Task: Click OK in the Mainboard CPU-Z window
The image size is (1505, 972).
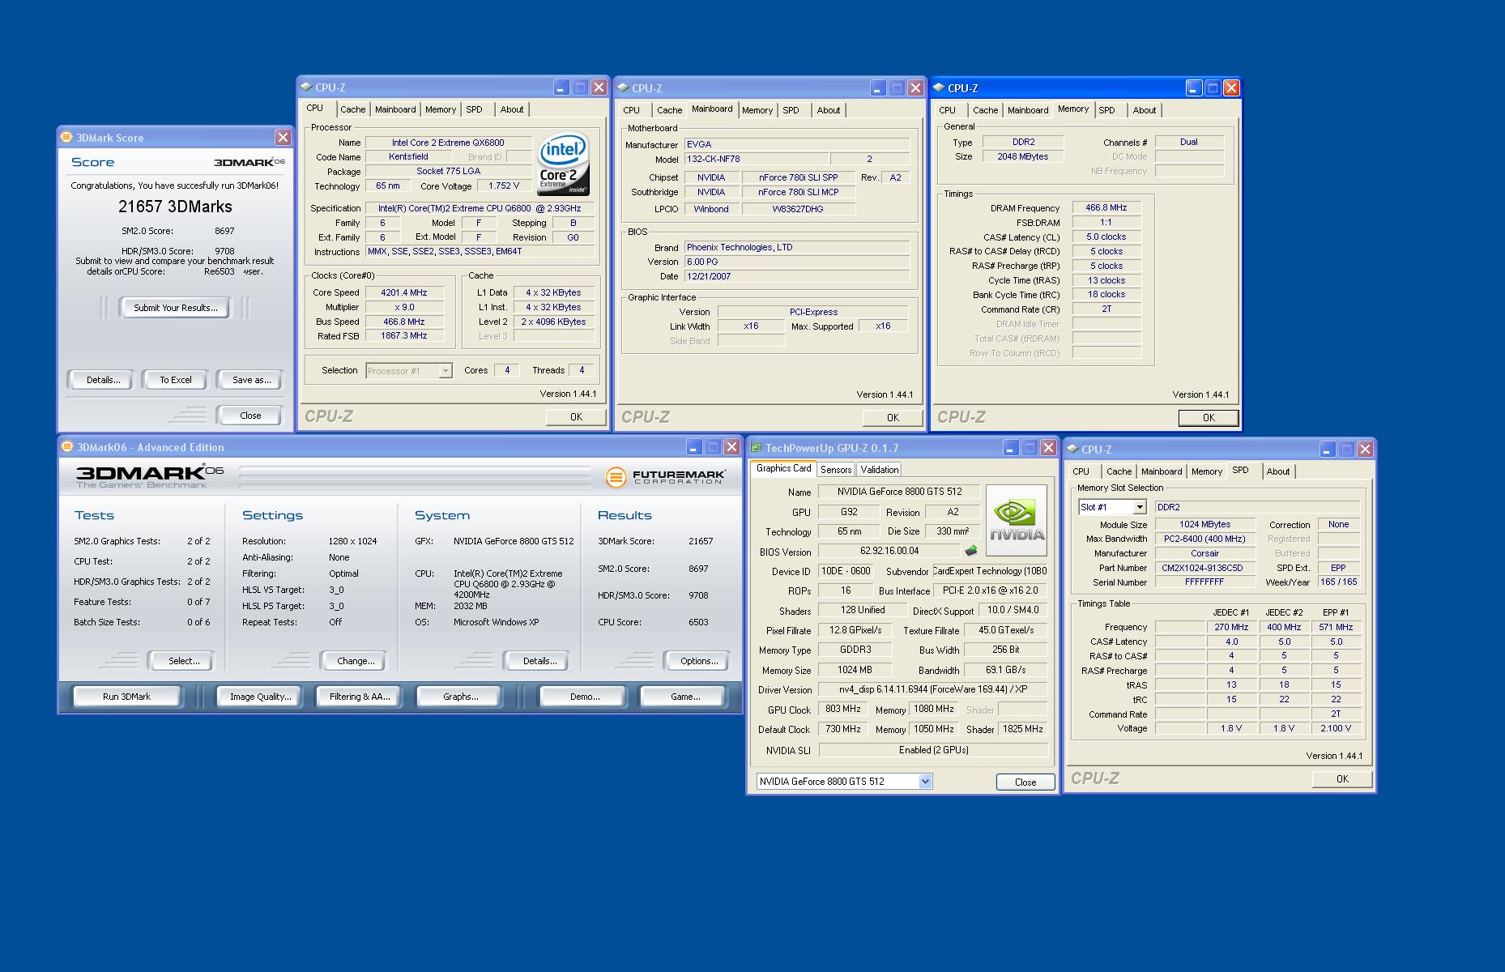Action: (893, 418)
